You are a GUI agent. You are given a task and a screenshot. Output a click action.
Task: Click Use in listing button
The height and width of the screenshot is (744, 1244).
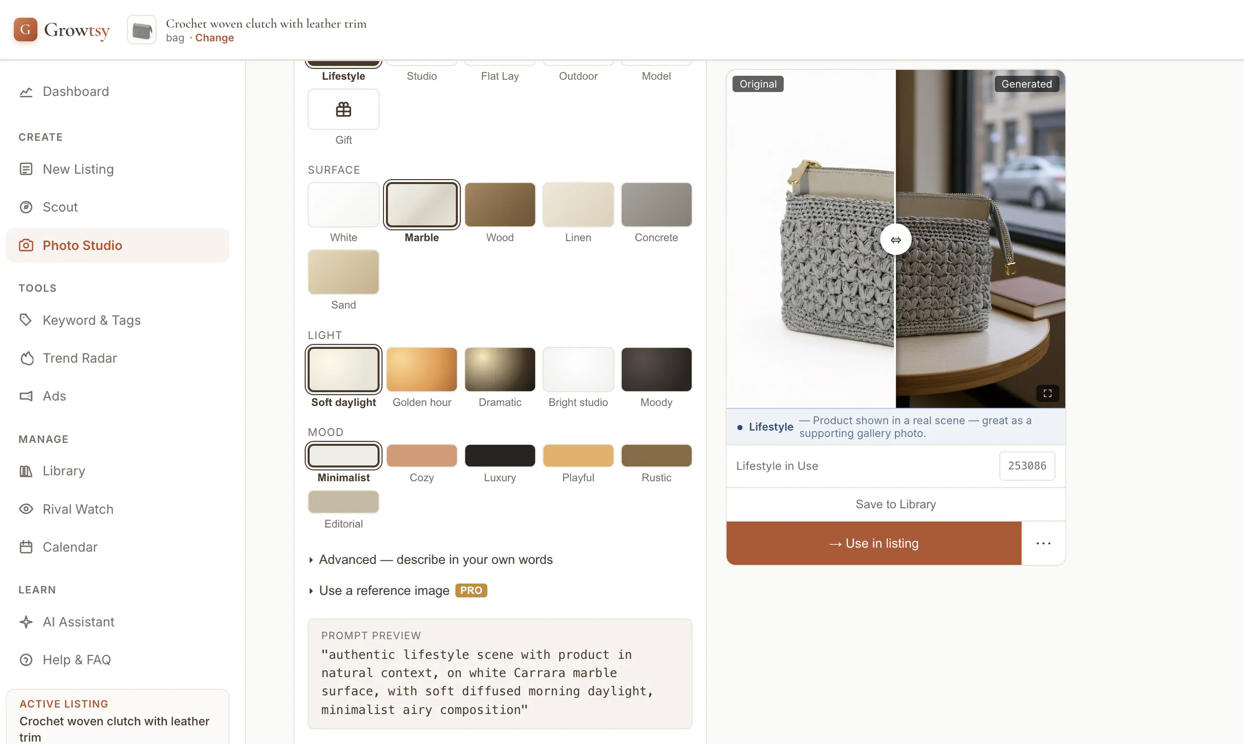[x=874, y=543]
